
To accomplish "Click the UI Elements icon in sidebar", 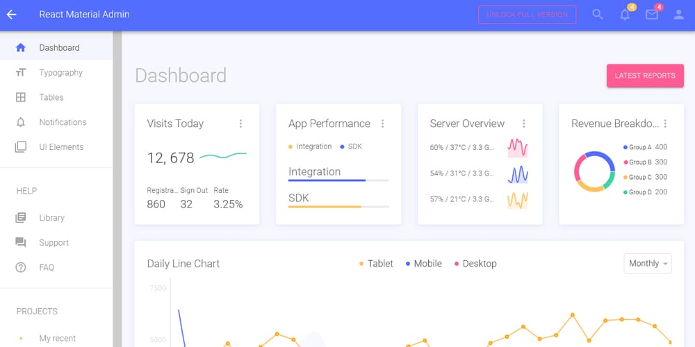I will pyautogui.click(x=20, y=147).
